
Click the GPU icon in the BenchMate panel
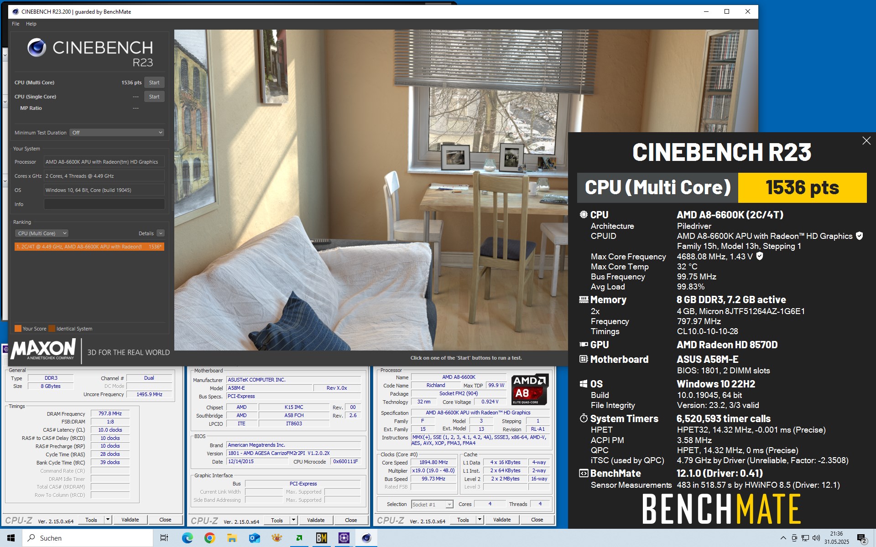(x=584, y=345)
